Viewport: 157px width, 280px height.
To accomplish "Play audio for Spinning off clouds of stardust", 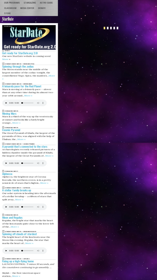I will [x=6, y=251].
